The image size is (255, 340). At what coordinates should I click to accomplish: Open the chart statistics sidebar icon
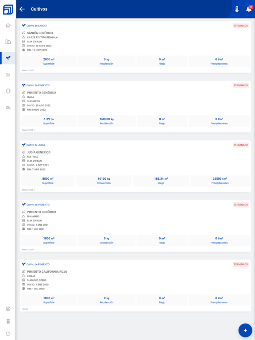point(8,74)
